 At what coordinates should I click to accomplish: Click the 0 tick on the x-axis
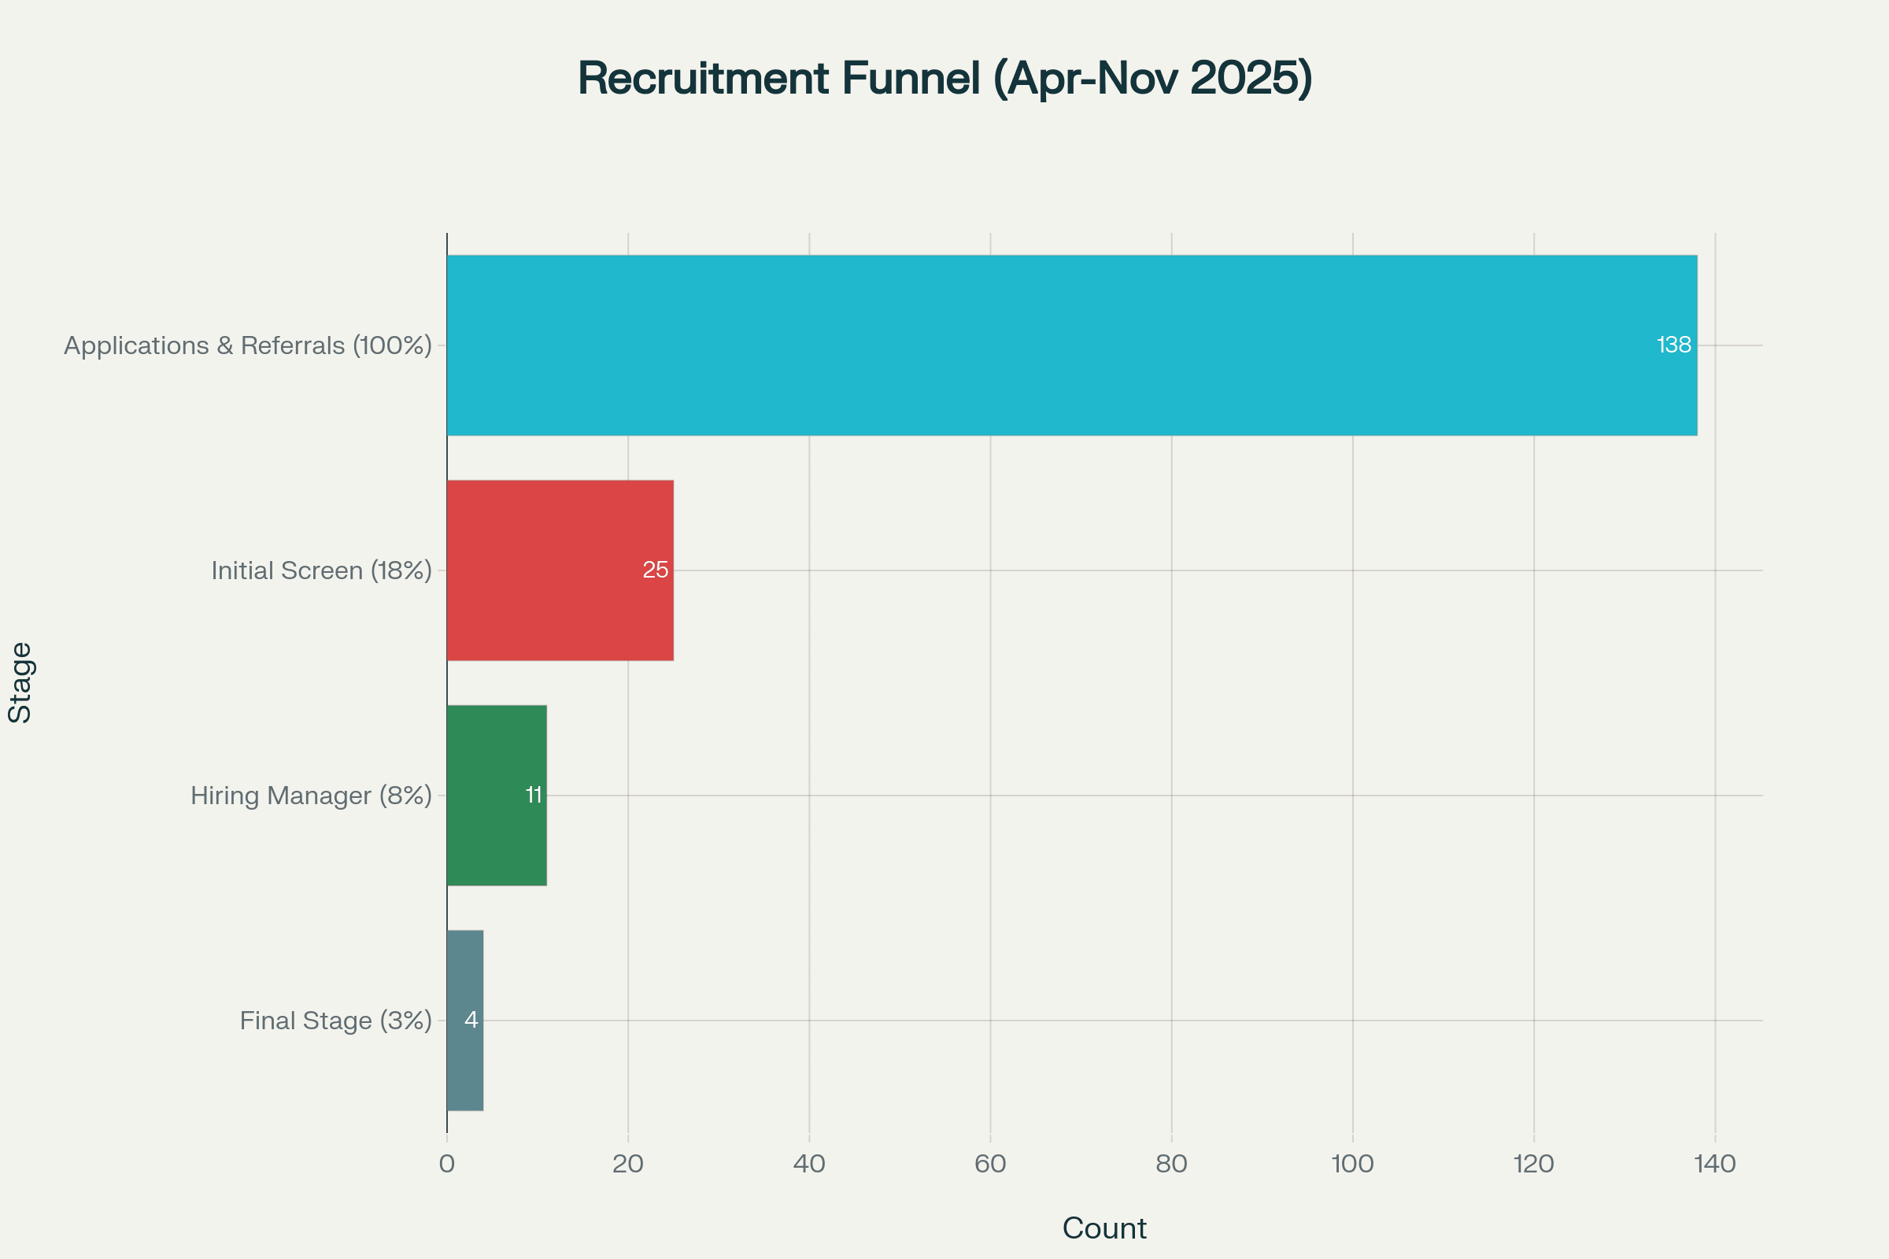pyautogui.click(x=446, y=1165)
